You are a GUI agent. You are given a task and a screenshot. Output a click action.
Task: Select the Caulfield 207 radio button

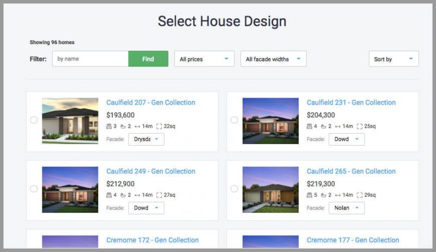(x=34, y=120)
